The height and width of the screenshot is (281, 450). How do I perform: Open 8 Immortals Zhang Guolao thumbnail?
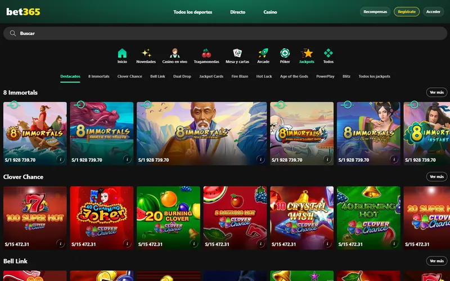[302, 133]
